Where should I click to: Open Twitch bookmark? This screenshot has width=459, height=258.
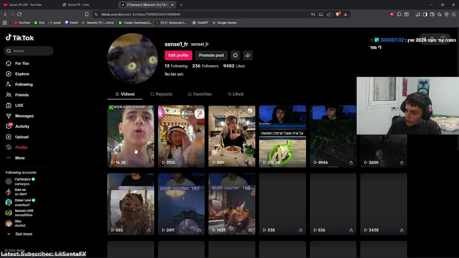pos(71,23)
